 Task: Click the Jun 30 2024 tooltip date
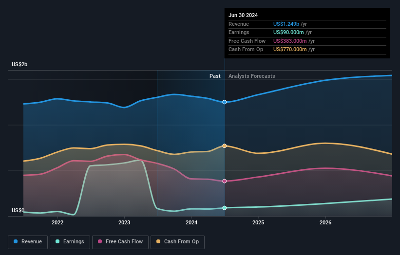tap(243, 15)
